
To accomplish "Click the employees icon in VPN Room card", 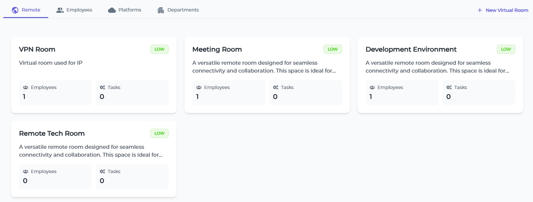I will pos(26,87).
